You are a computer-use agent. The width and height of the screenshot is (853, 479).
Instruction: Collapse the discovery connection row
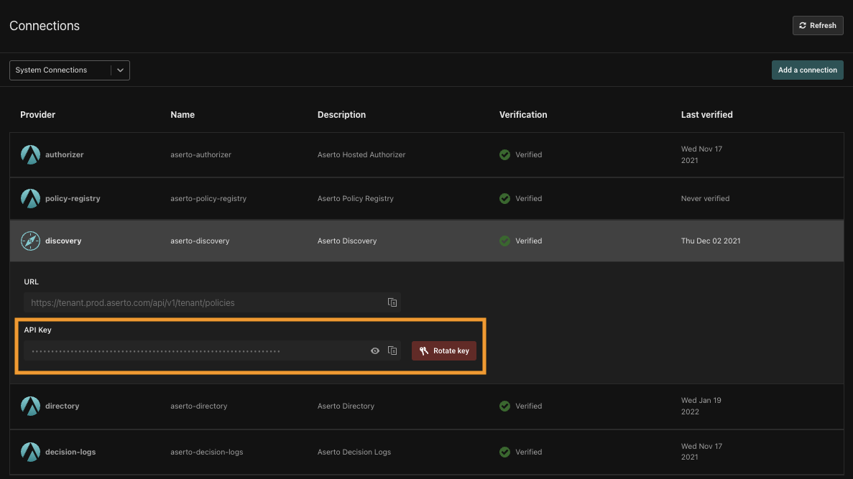(427, 241)
